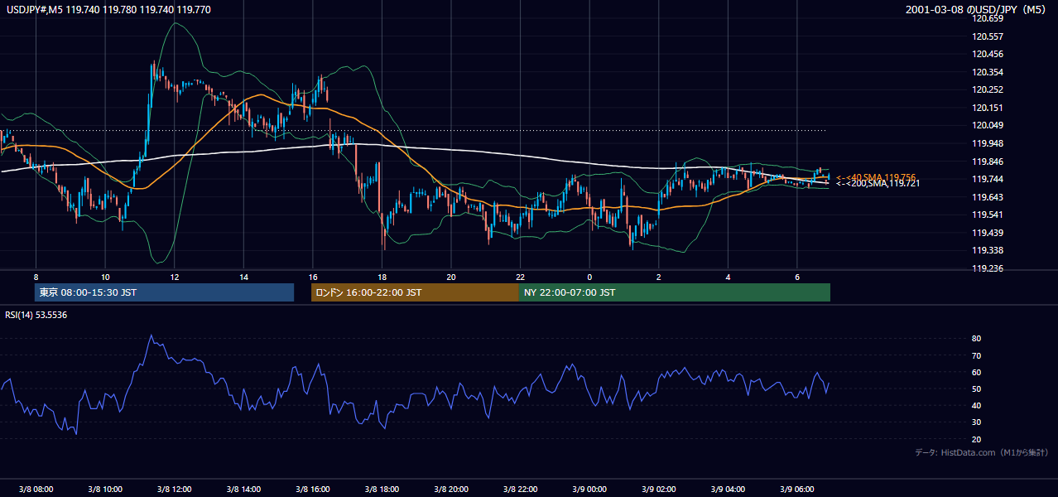Click price axis label 120.659
Viewport: 1058px width, 497px height.
988,18
